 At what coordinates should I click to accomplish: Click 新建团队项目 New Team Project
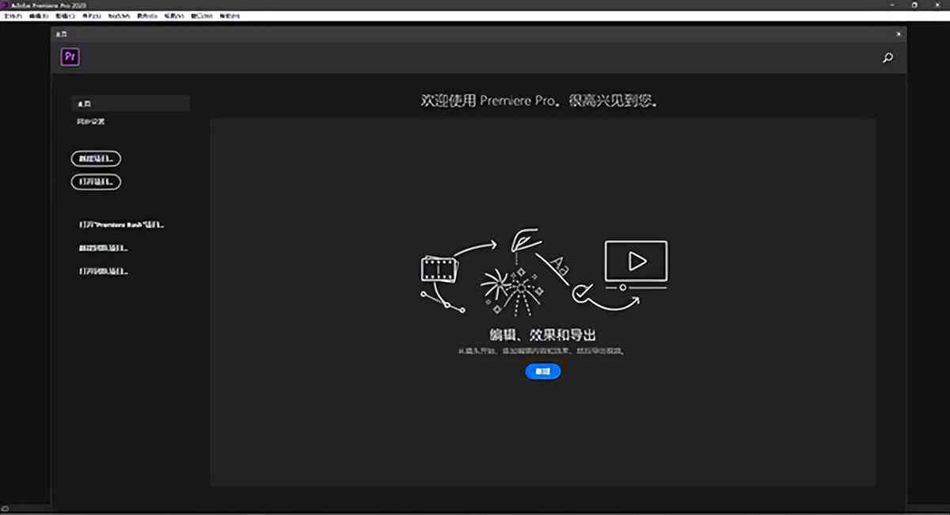click(x=104, y=248)
